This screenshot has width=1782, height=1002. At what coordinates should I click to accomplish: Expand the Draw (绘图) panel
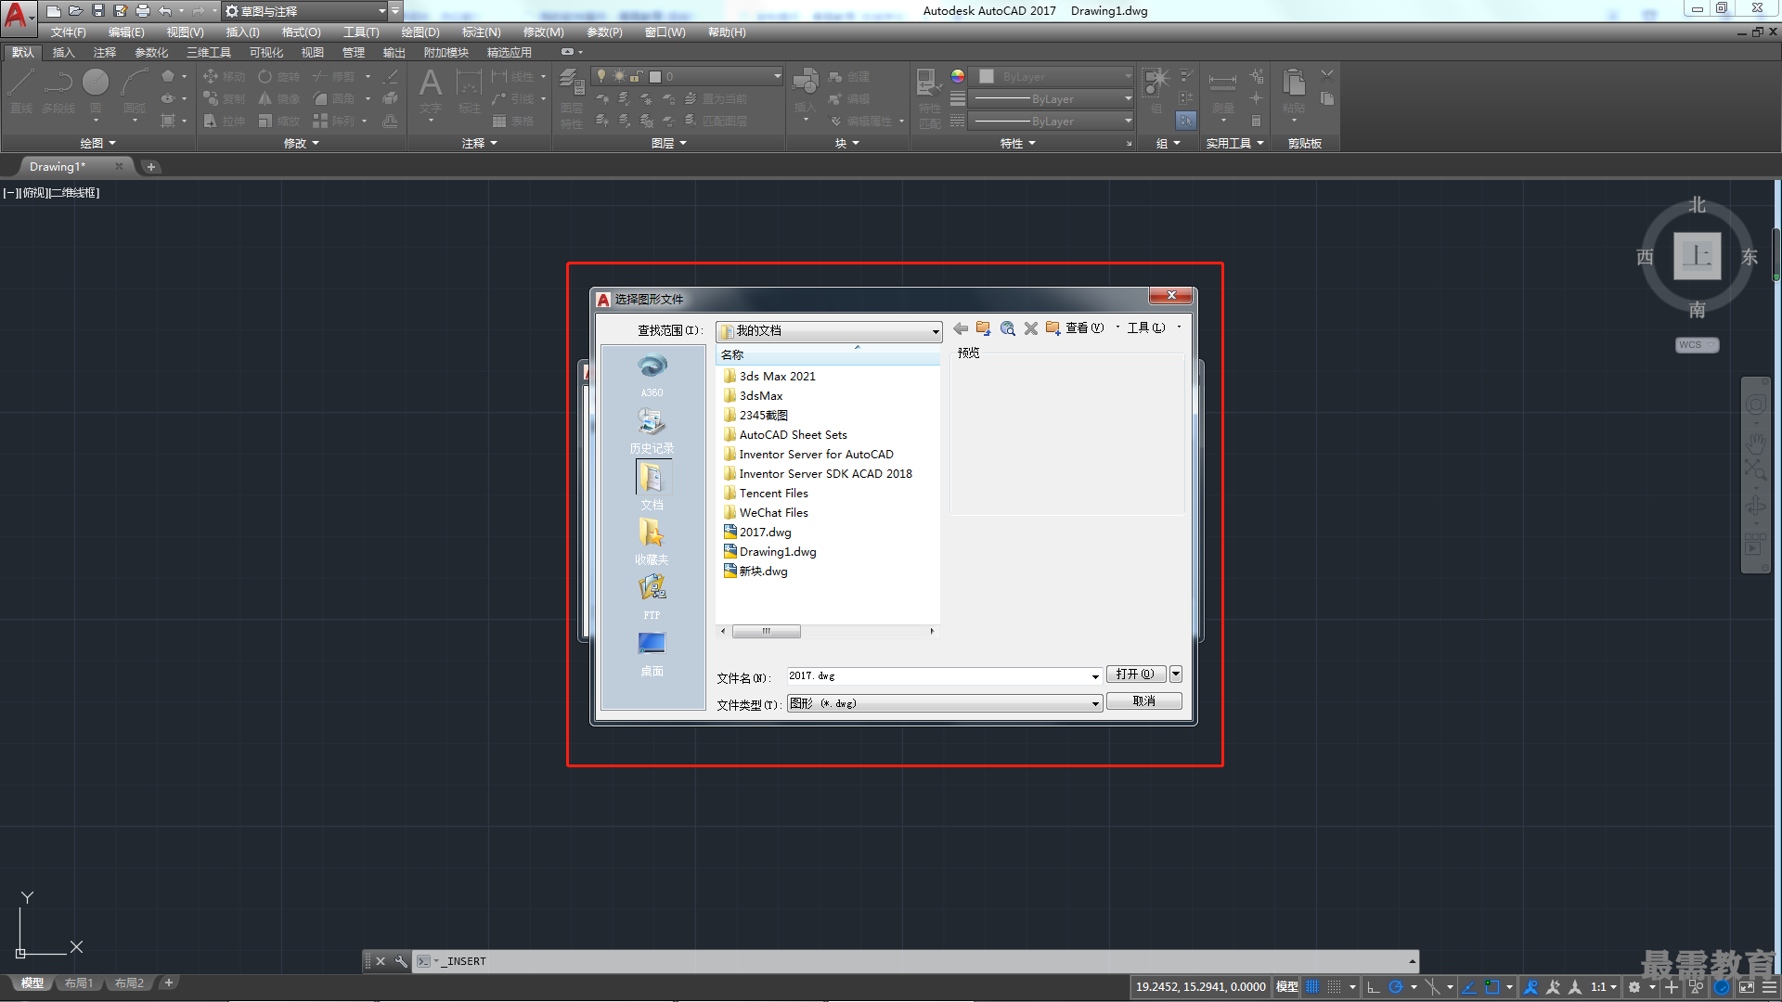[x=97, y=143]
